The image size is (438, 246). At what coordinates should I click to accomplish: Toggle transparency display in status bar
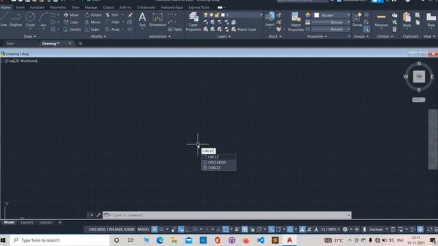(x=245, y=230)
